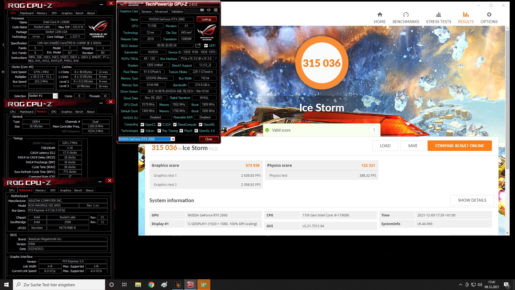
Task: Toggle the UEFI checkbox in GPU-Z
Action: pos(206,46)
